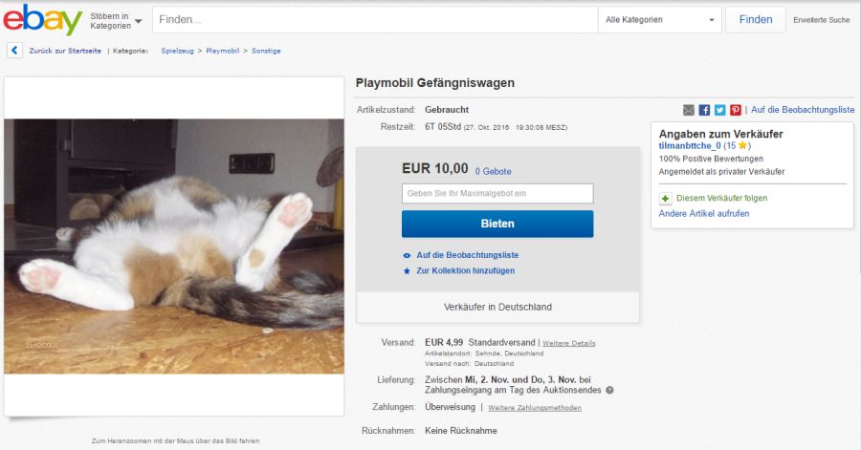Share the listing via the email envelope icon
Viewport: 861px width, 450px height.
click(x=689, y=110)
